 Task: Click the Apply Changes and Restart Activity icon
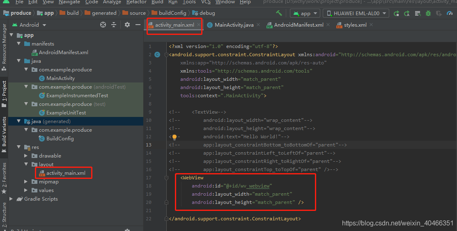396,14
